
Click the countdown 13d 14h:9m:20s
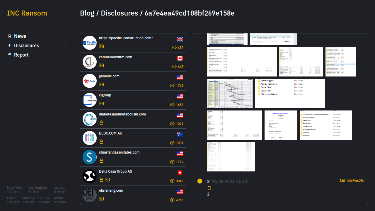pos(352,181)
